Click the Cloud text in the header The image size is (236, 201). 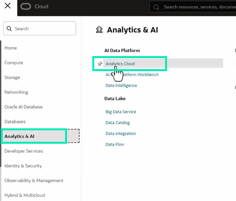(41, 7)
